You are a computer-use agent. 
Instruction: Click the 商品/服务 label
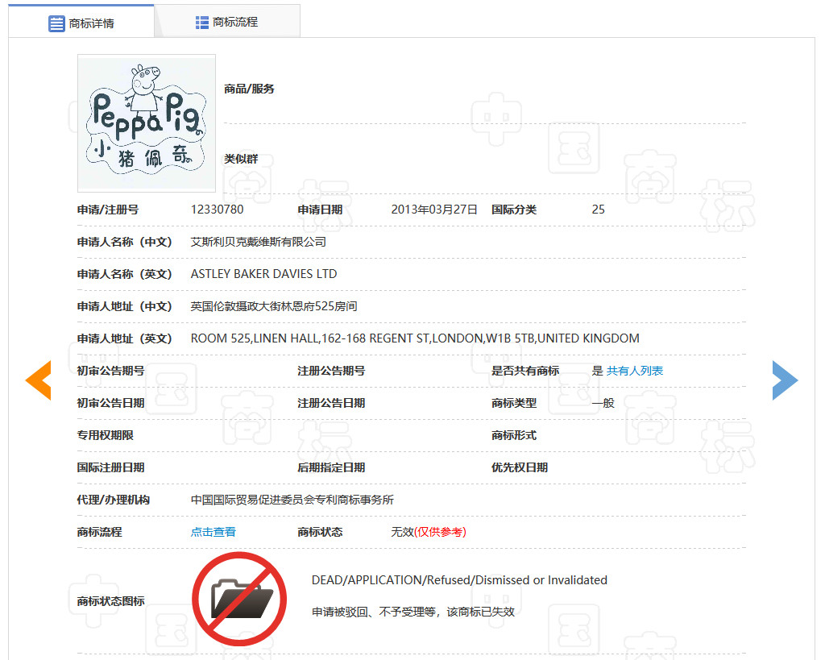tap(249, 89)
